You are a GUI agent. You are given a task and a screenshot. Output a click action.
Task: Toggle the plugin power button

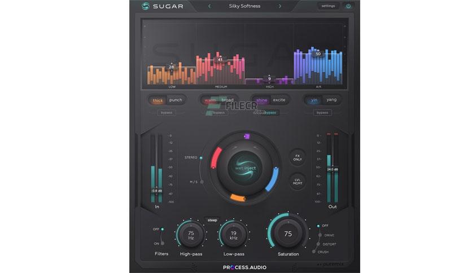click(348, 6)
